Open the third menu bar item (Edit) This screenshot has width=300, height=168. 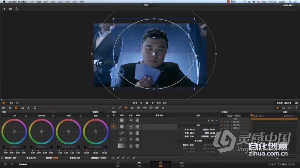(39, 1)
